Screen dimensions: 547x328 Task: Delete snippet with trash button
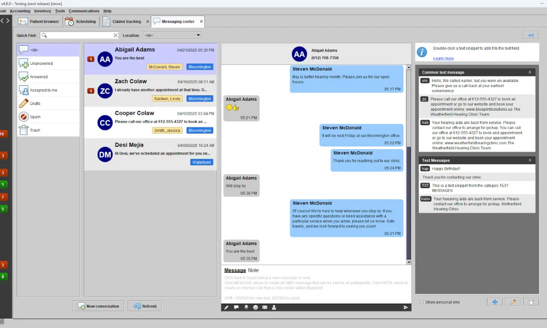[x=531, y=302]
